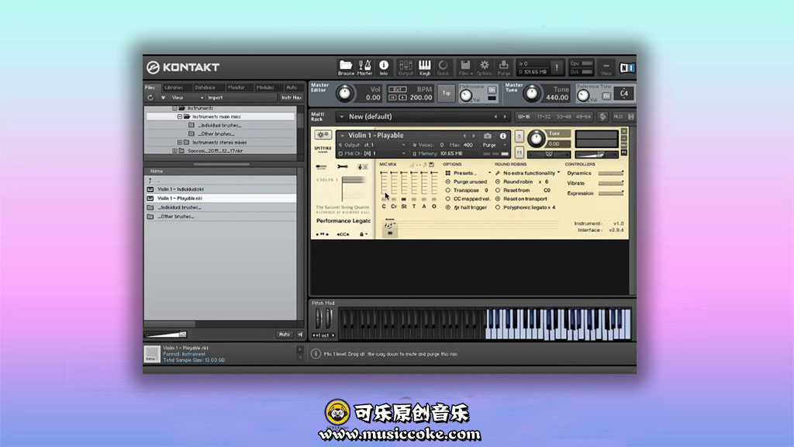Screen dimensions: 794x447
Task: Open the Spitfire wrench settings icon
Action: 342,167
